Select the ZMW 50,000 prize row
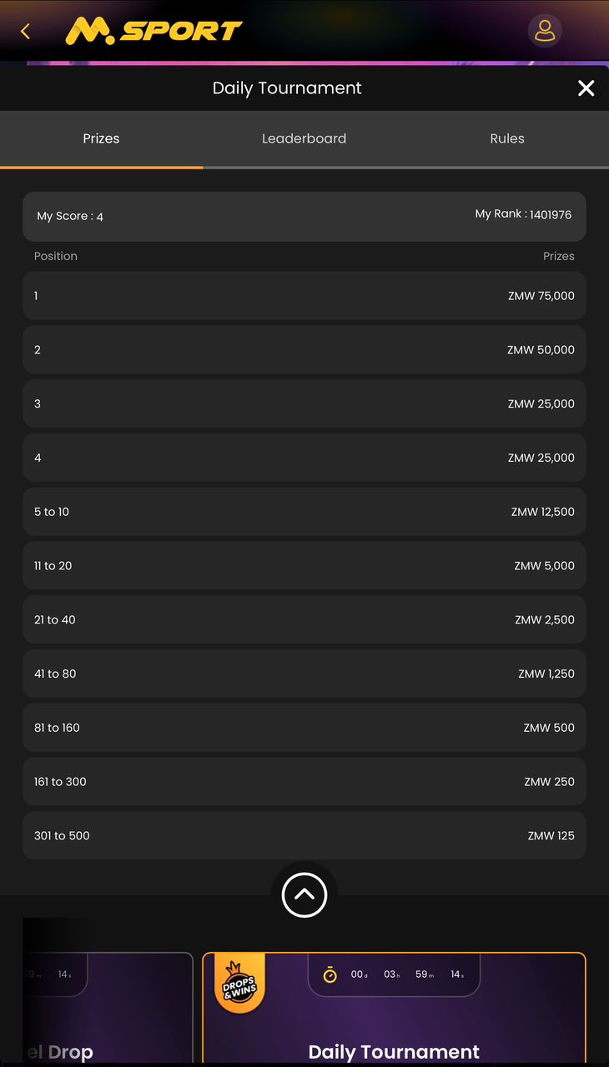The height and width of the screenshot is (1067, 609). click(304, 350)
